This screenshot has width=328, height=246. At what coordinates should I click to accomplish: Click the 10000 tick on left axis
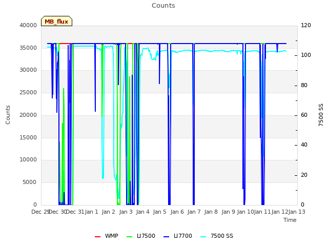(28, 160)
